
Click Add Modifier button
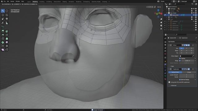click(x=182, y=42)
